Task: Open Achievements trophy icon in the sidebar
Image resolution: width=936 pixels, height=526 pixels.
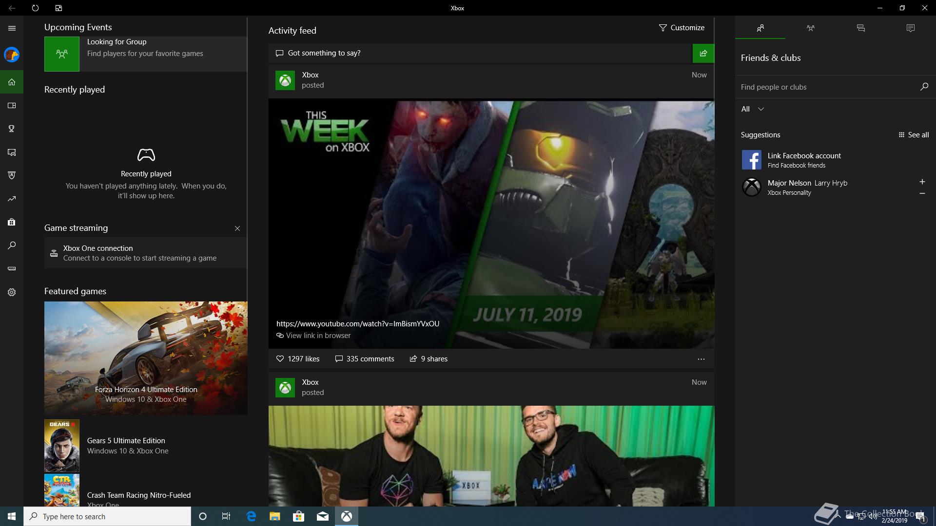Action: pyautogui.click(x=12, y=129)
